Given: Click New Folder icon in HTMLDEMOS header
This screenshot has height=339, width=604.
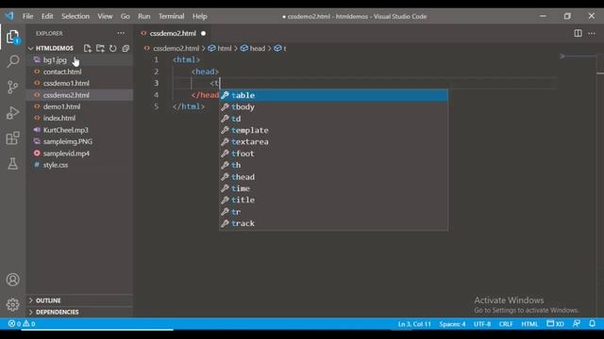Looking at the screenshot, I should 100,48.
